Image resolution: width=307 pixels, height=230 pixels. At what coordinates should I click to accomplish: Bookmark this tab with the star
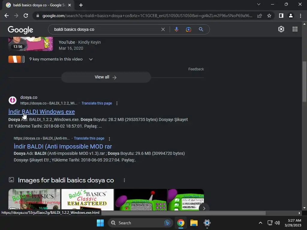(269, 16)
